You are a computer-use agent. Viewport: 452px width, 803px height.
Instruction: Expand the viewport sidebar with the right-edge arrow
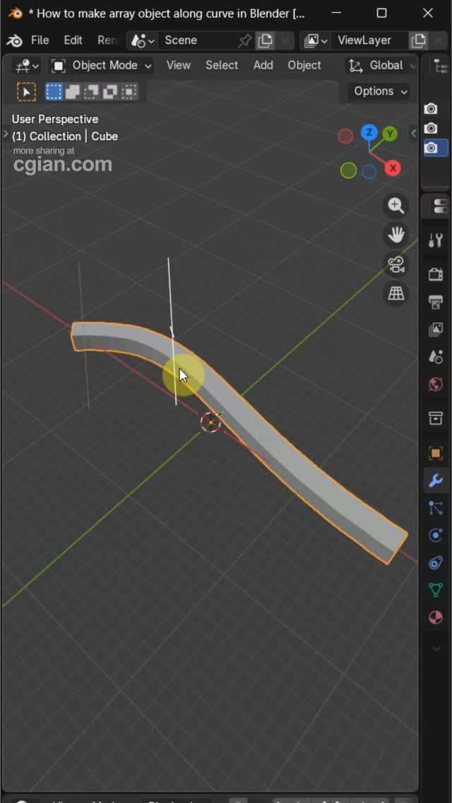tap(414, 134)
